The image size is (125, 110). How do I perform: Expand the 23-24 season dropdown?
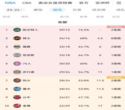coord(14,10)
